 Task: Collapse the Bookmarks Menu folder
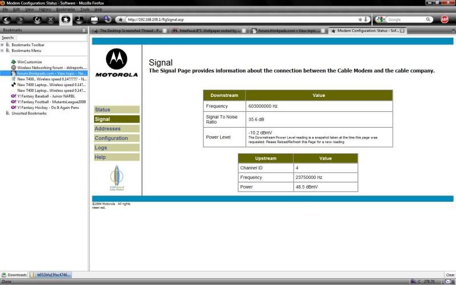tap(2, 50)
